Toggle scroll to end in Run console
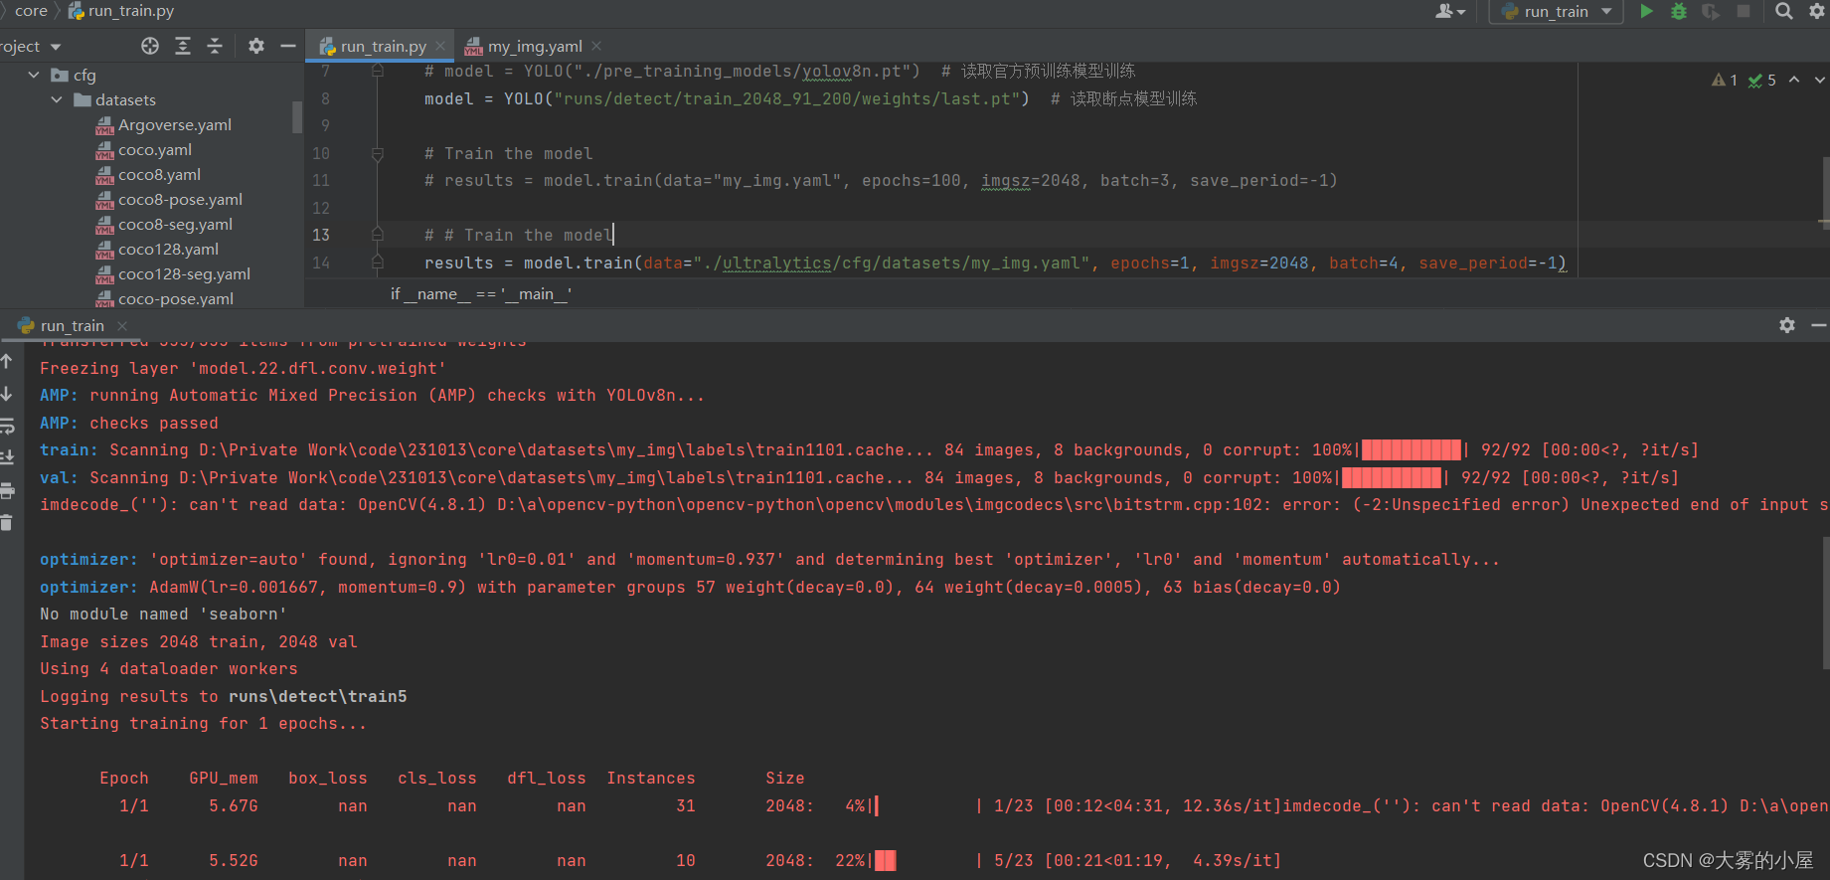This screenshot has width=1830, height=880. 7,457
